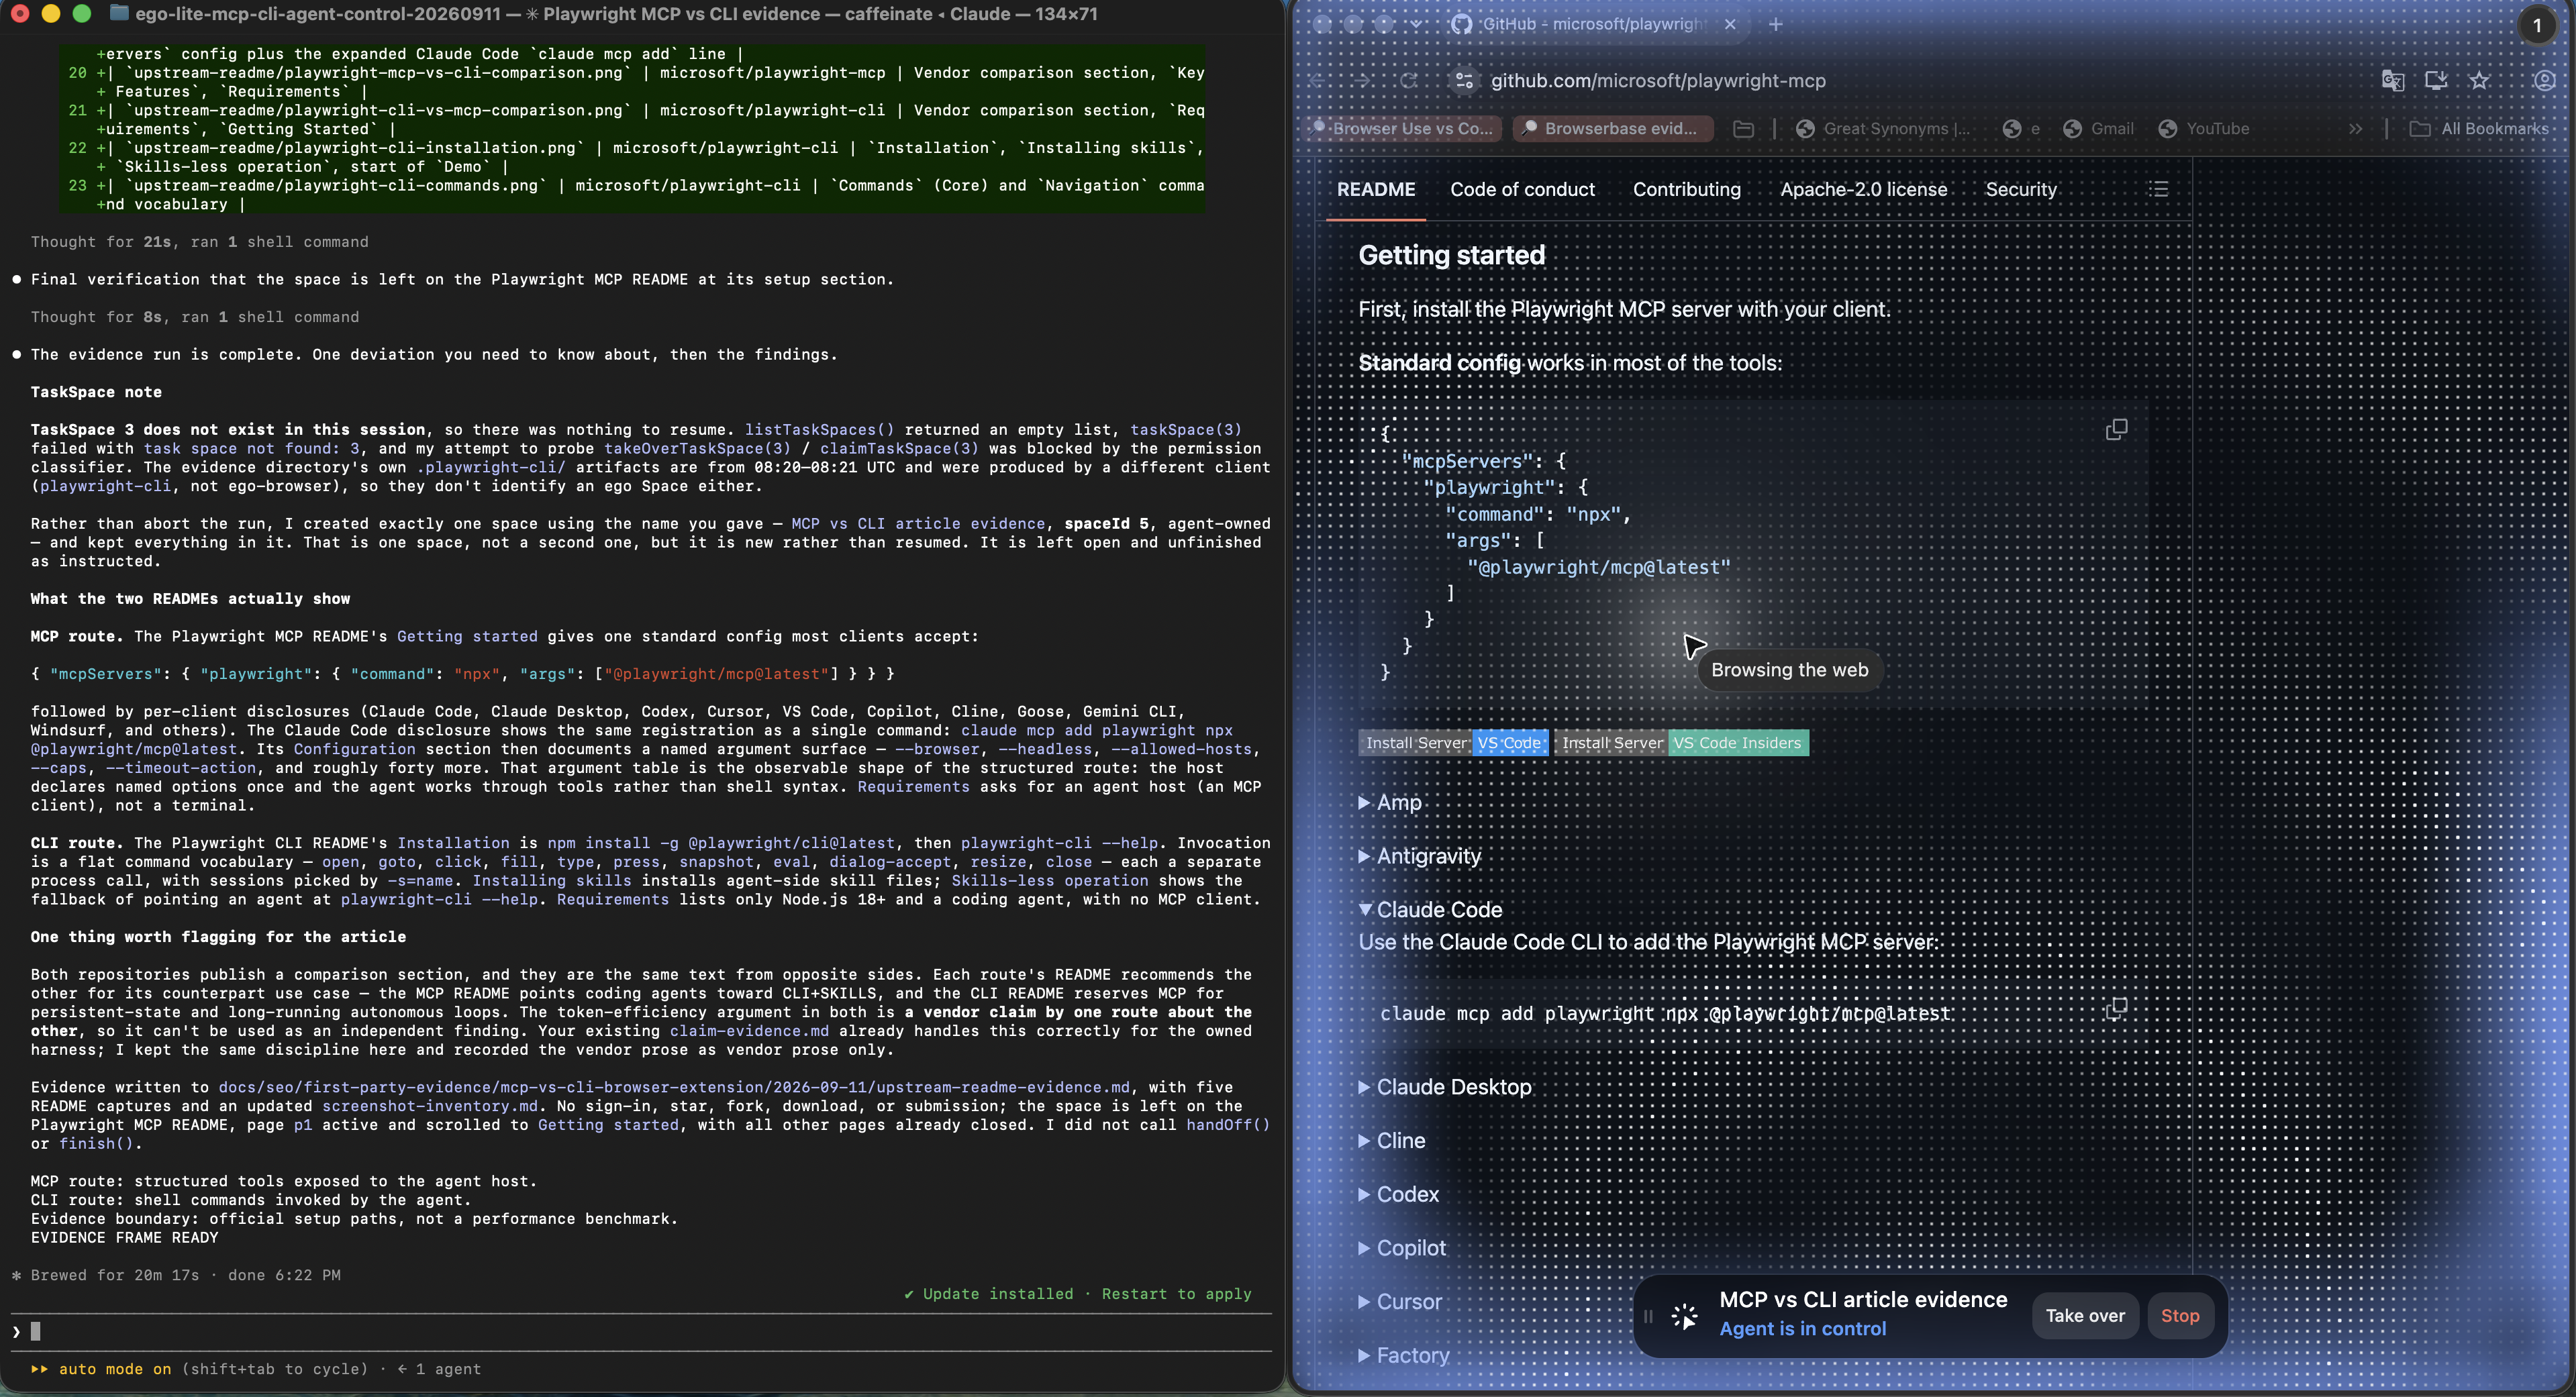
Task: Expand the Codex section
Action: point(1399,1195)
